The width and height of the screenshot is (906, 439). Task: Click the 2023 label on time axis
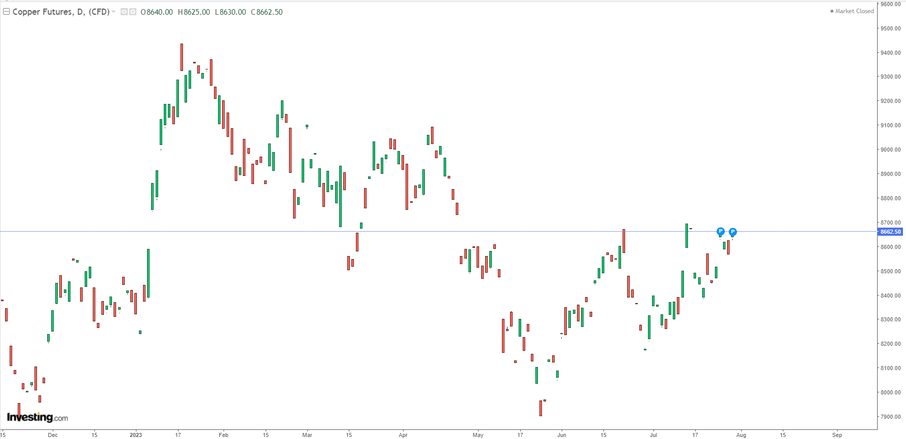click(136, 435)
